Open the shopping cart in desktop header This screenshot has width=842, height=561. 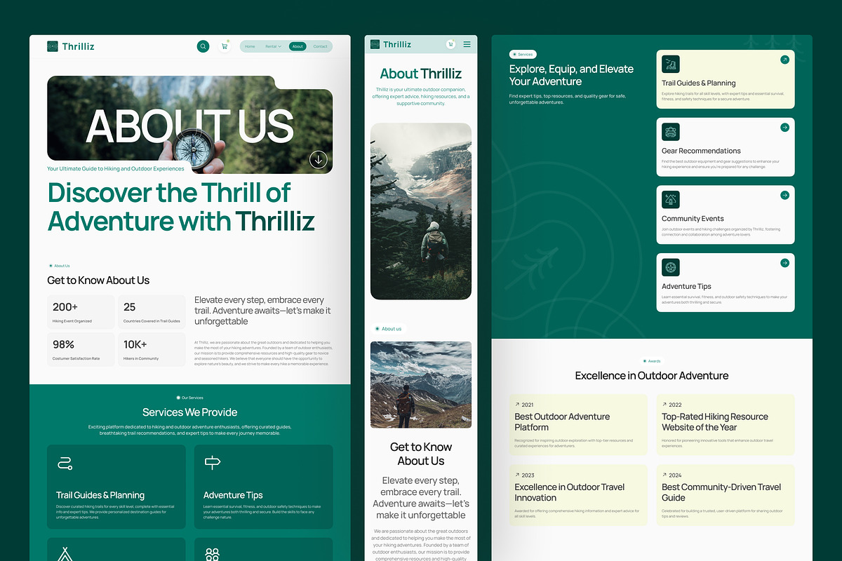225,46
